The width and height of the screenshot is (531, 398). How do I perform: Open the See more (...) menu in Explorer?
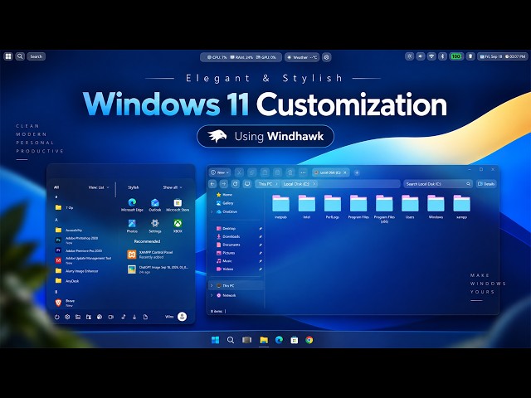pyautogui.click(x=303, y=172)
